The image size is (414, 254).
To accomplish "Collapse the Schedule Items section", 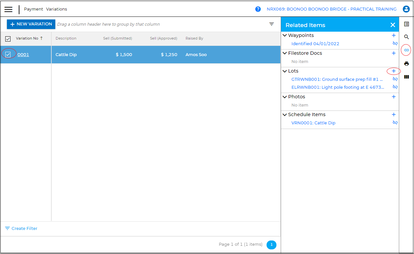I will (285, 114).
